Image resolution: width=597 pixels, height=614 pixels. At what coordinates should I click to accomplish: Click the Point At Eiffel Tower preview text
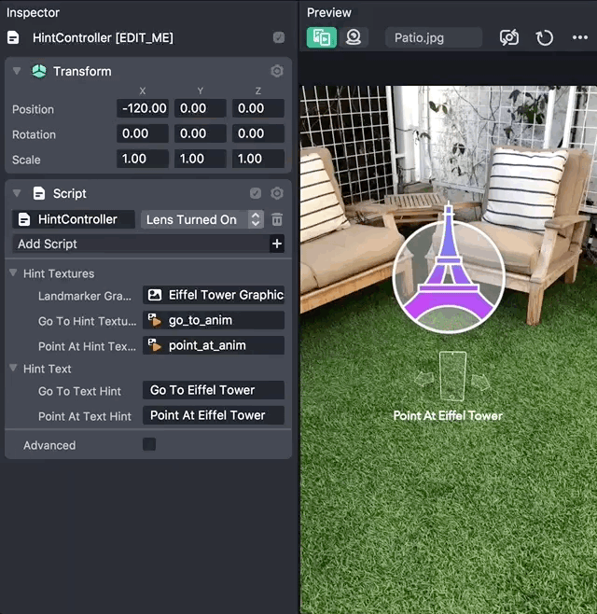point(448,415)
